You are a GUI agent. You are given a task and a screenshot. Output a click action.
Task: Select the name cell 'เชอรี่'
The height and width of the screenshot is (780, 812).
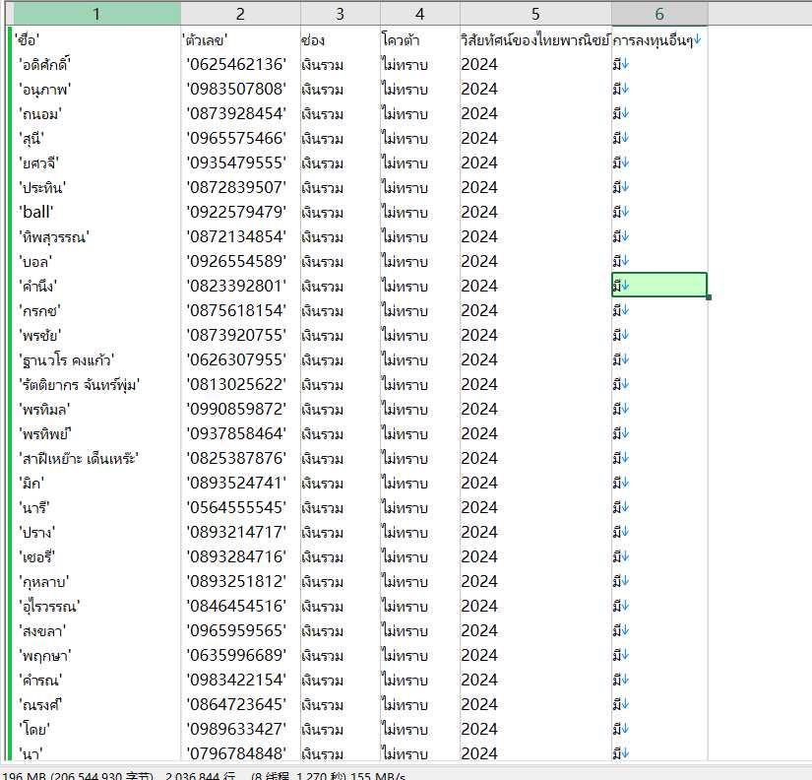tap(96, 557)
